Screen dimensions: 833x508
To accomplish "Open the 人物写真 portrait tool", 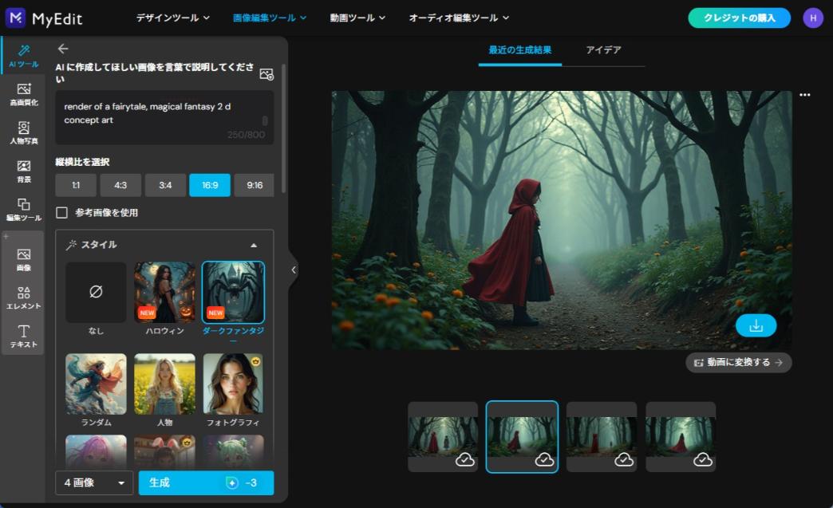I will [x=22, y=133].
